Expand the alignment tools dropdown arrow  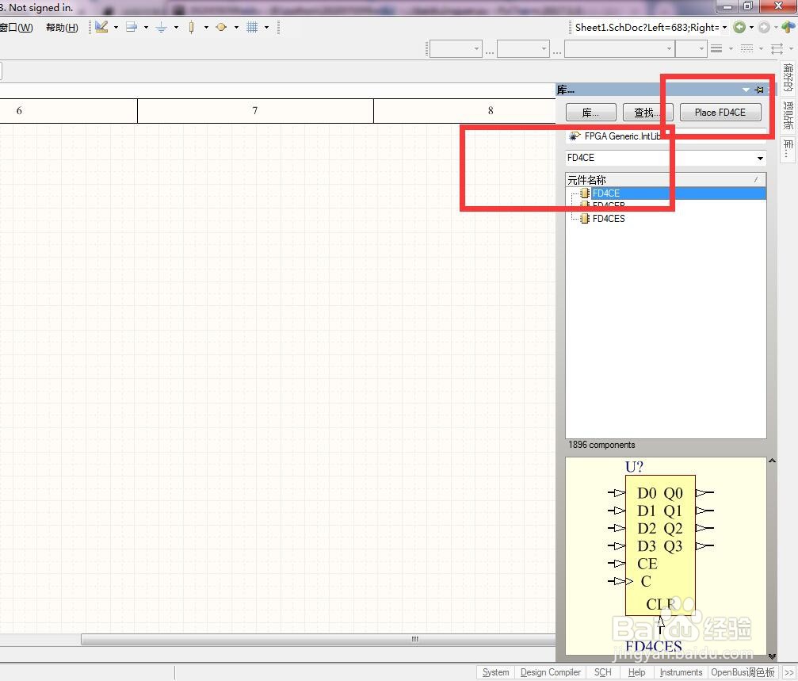[x=146, y=28]
